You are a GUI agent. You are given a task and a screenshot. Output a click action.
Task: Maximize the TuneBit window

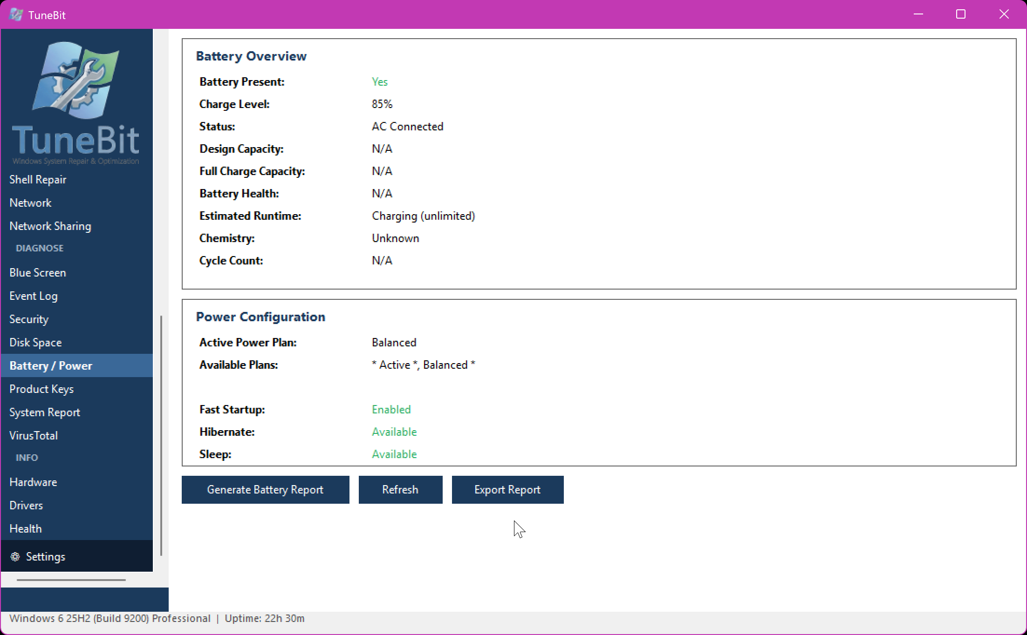(x=961, y=14)
